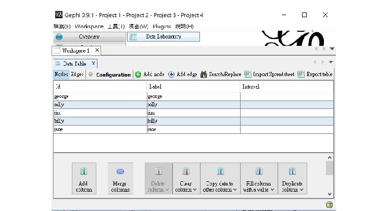Click the Add edge label
The width and height of the screenshot is (375, 211).
point(187,75)
